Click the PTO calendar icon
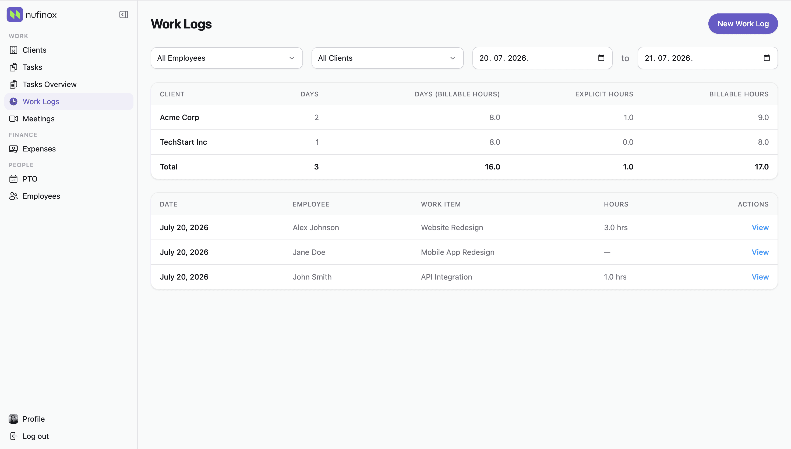Viewport: 791px width, 449px height. pos(13,179)
